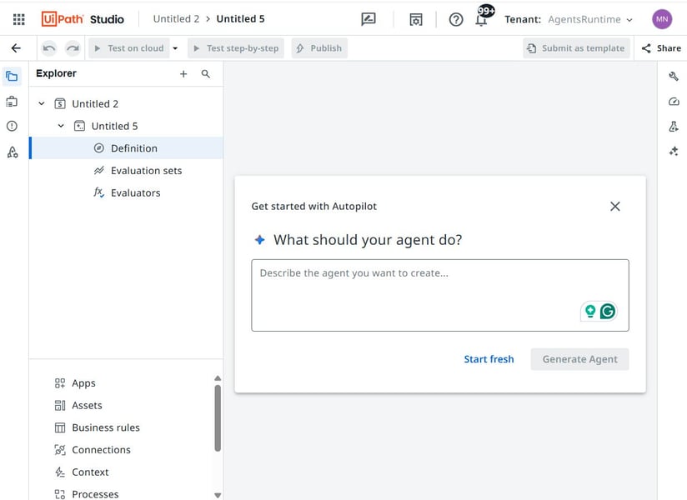Screen dimensions: 687x500
Task: Click the UiPath Studio logo
Action: point(83,19)
